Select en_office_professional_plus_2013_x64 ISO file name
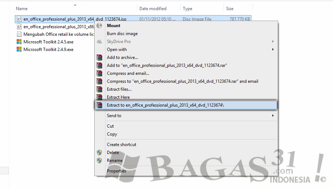 pos(75,19)
